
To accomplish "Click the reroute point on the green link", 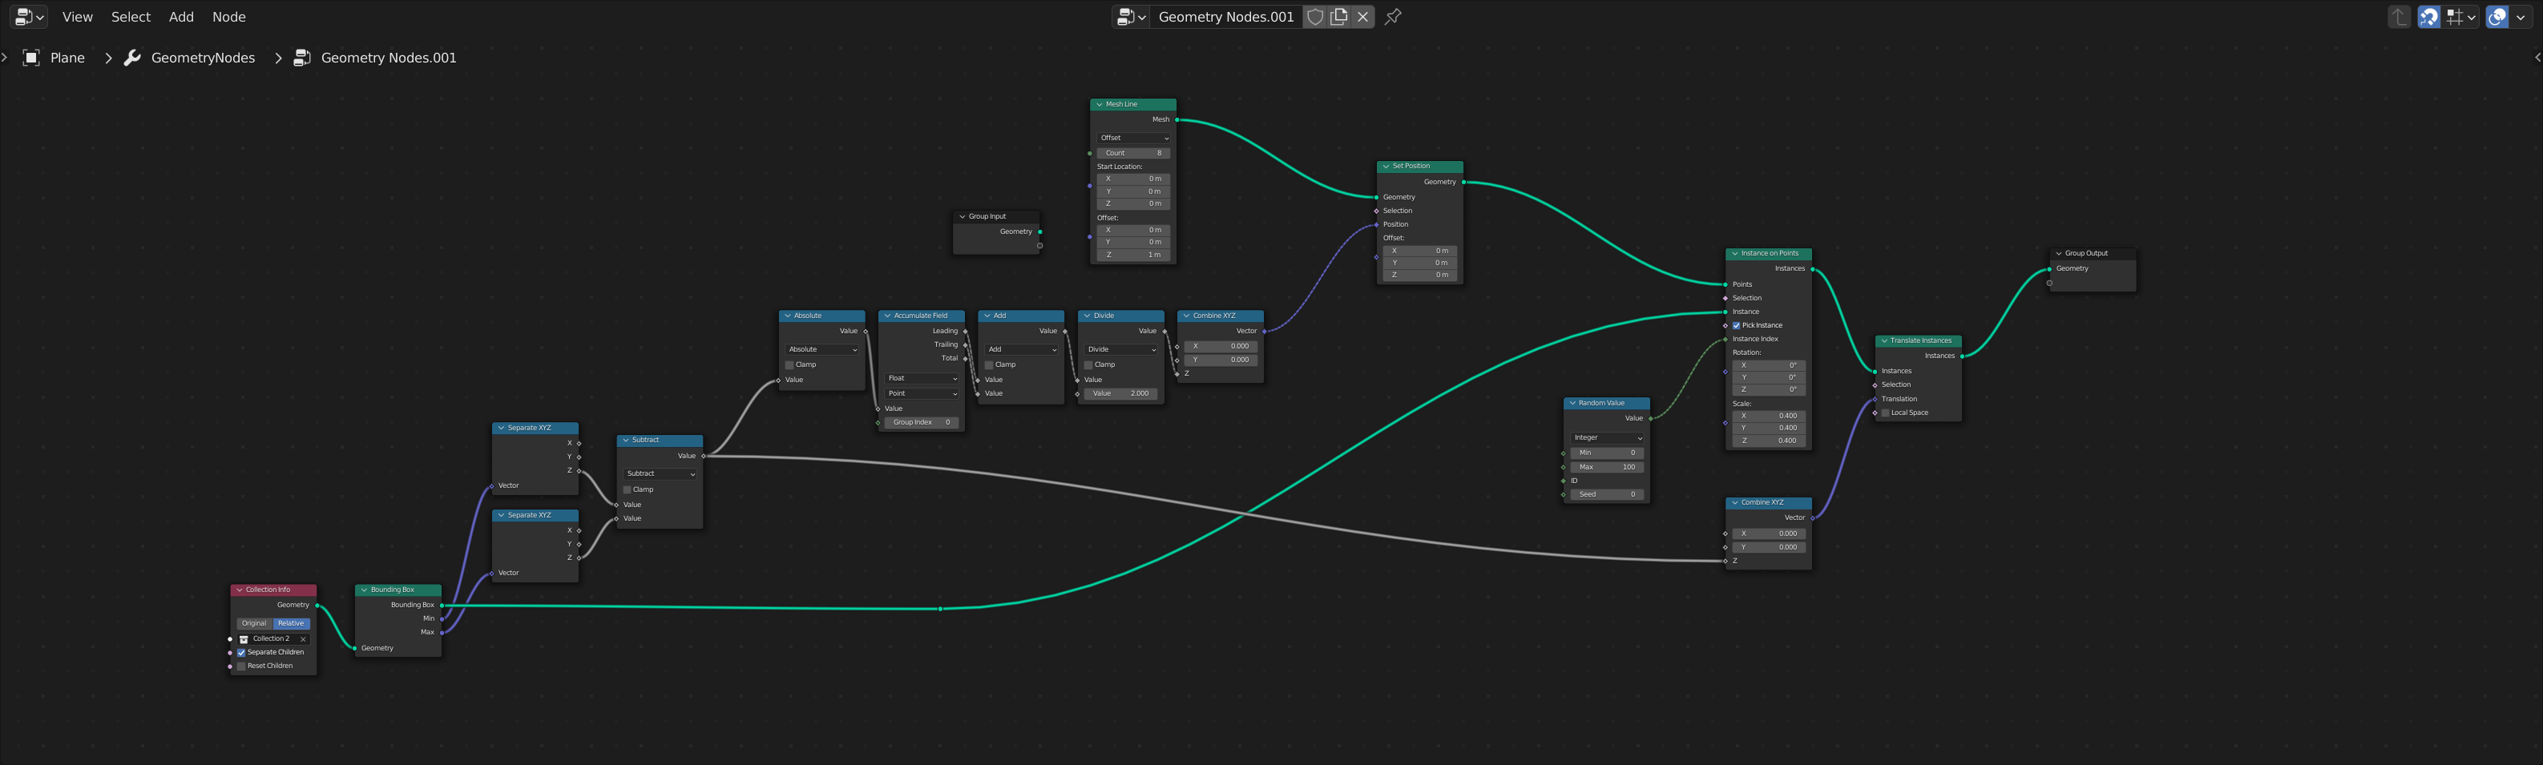I will point(940,609).
